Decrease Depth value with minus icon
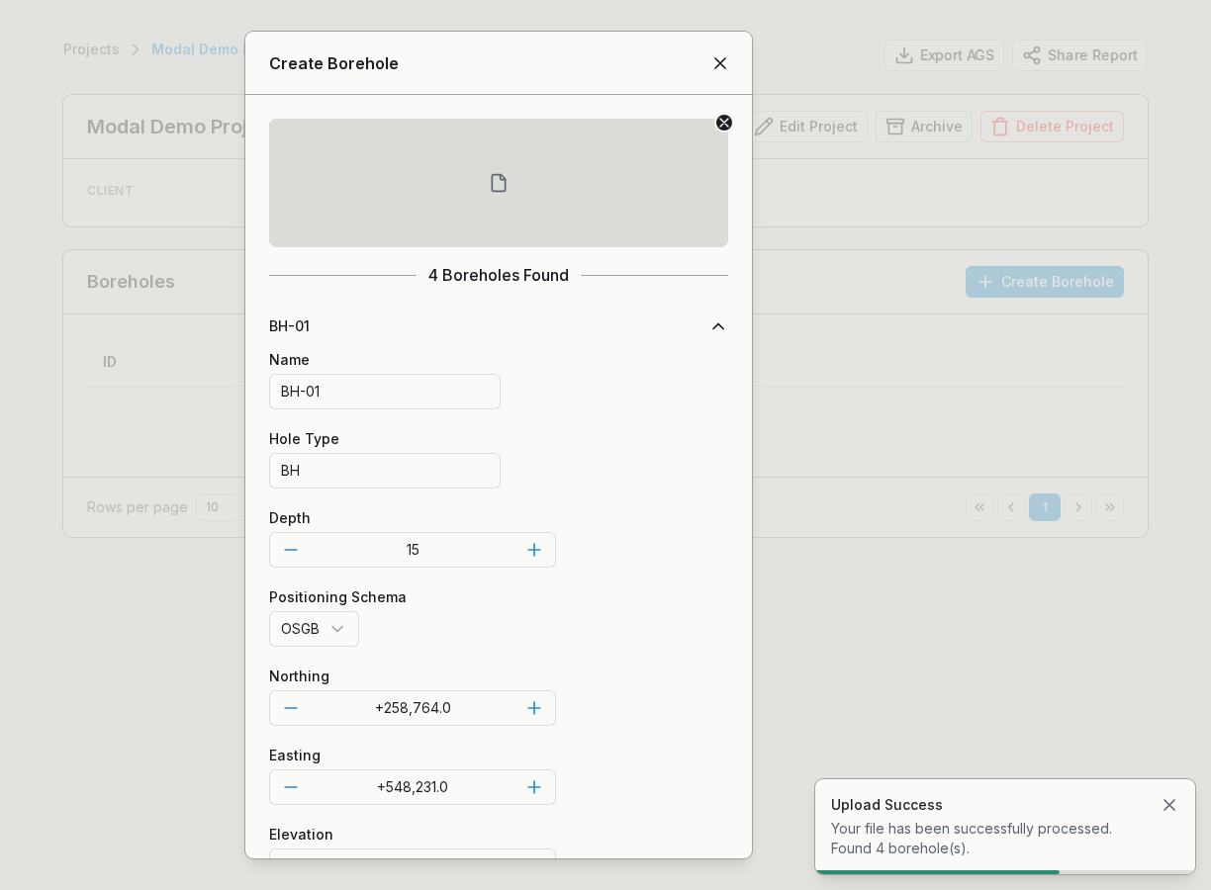The width and height of the screenshot is (1211, 890). coord(291,550)
